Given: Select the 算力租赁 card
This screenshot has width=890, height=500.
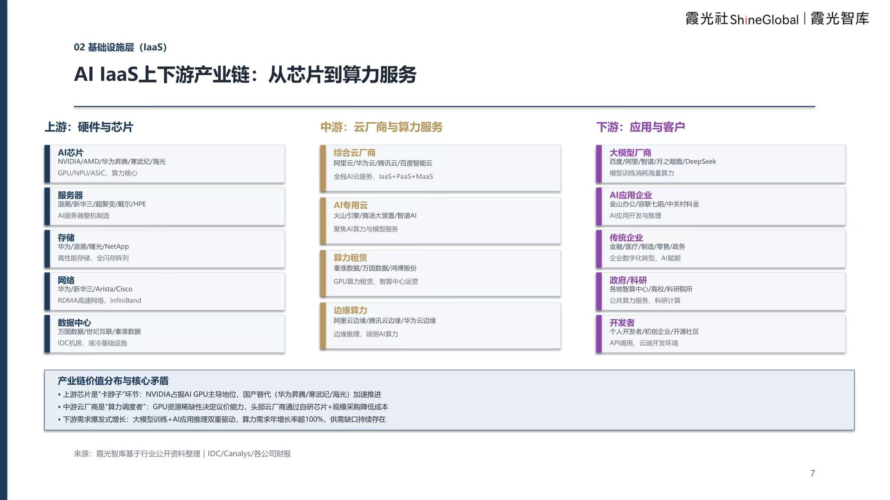Looking at the screenshot, I should pyautogui.click(x=441, y=273).
